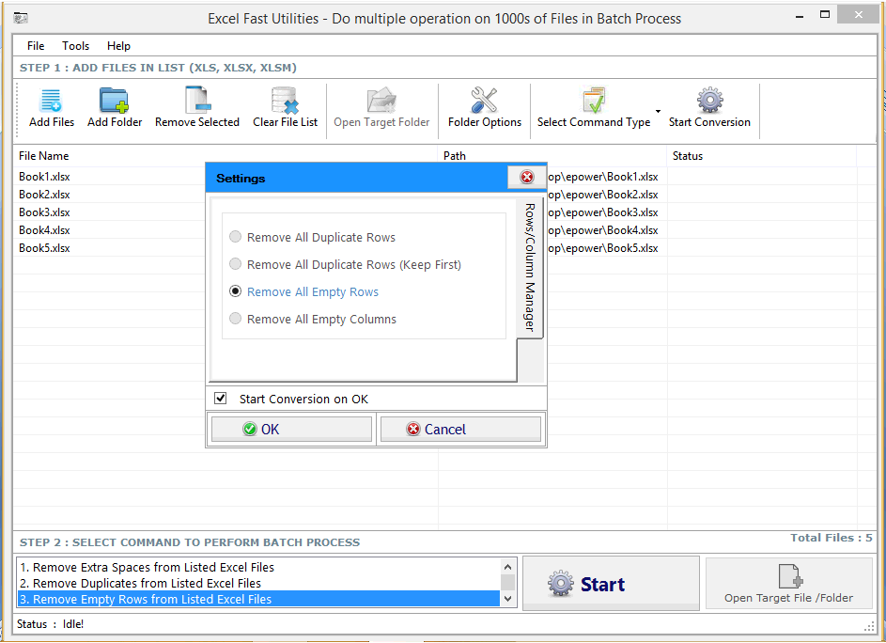Viewport: 886px width, 643px height.
Task: Select the Remove All Empty Columns option
Action: click(x=235, y=319)
